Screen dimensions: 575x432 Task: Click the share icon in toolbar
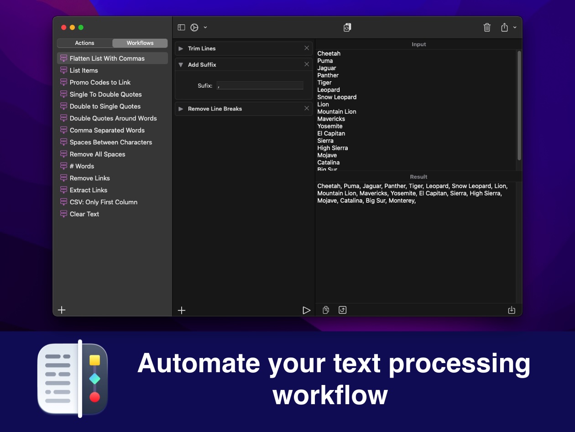[x=504, y=27]
